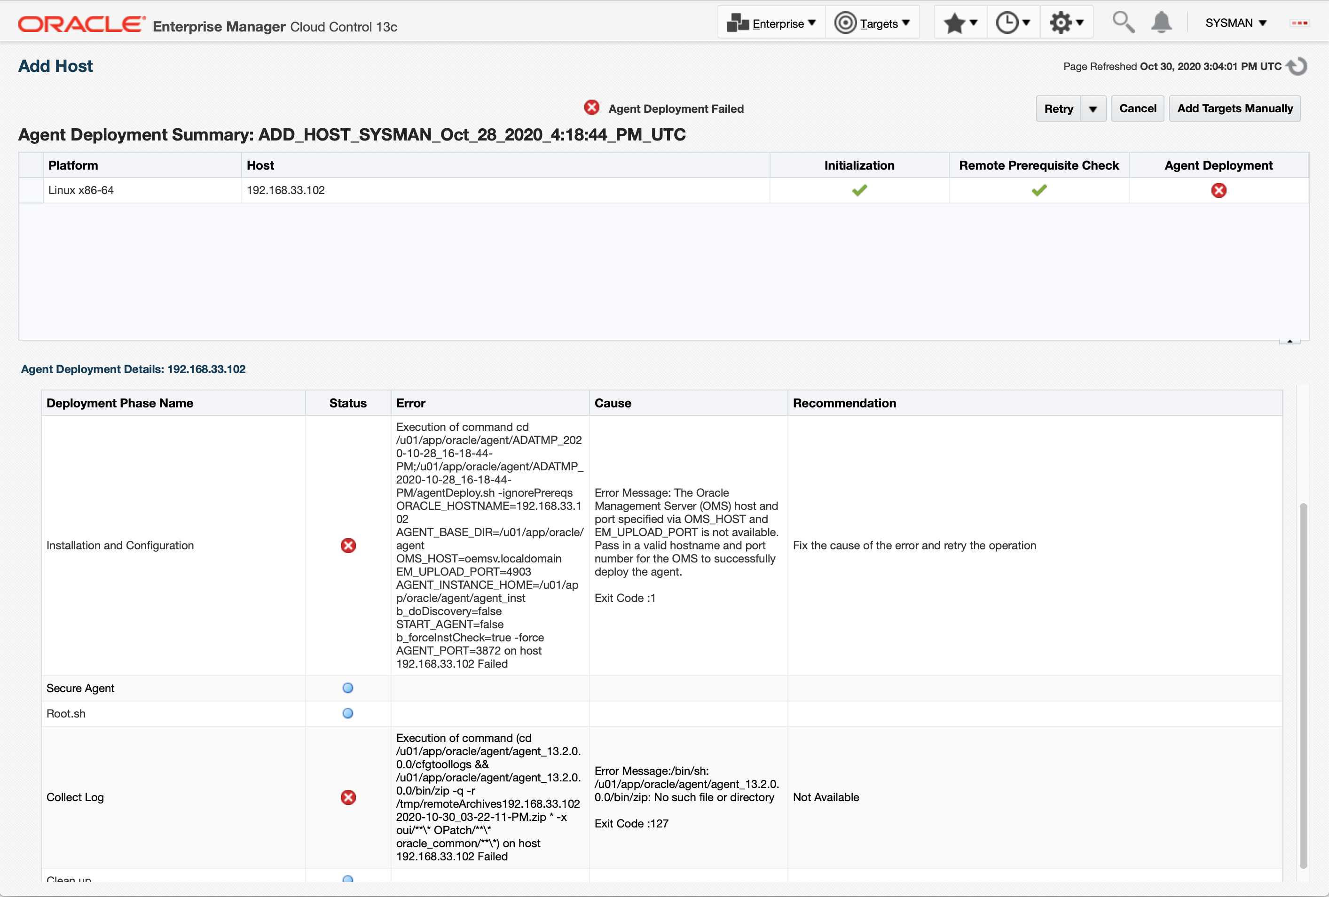This screenshot has height=897, width=1329.
Task: Click the Platform column header
Action: pyautogui.click(x=142, y=165)
